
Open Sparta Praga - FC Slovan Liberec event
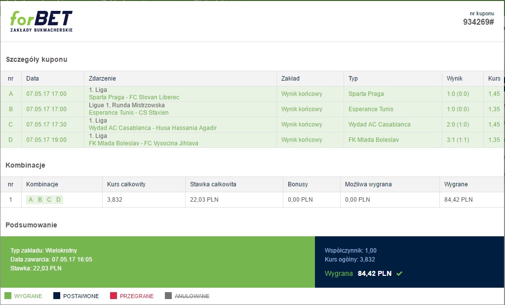tap(134, 97)
